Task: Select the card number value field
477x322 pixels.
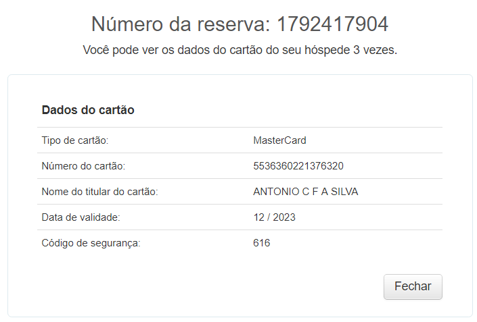Action: pos(299,166)
